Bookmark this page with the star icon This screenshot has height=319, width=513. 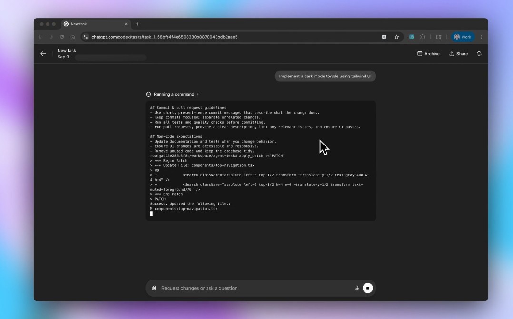click(396, 37)
